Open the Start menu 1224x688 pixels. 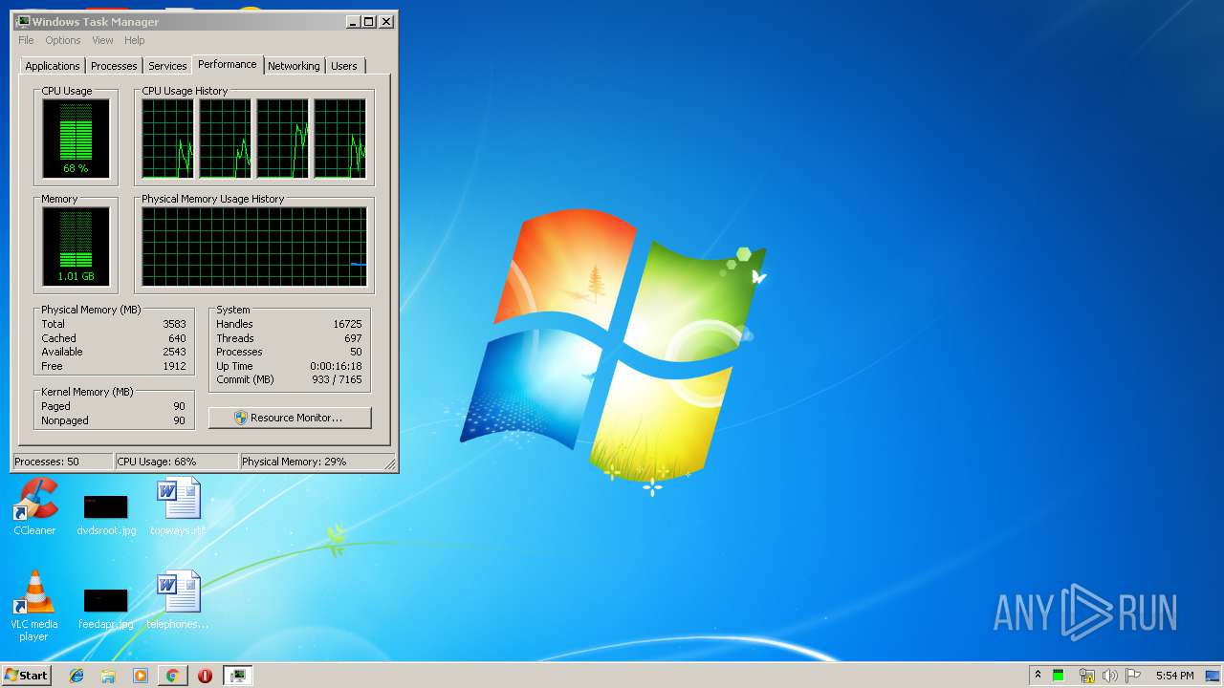tap(26, 676)
